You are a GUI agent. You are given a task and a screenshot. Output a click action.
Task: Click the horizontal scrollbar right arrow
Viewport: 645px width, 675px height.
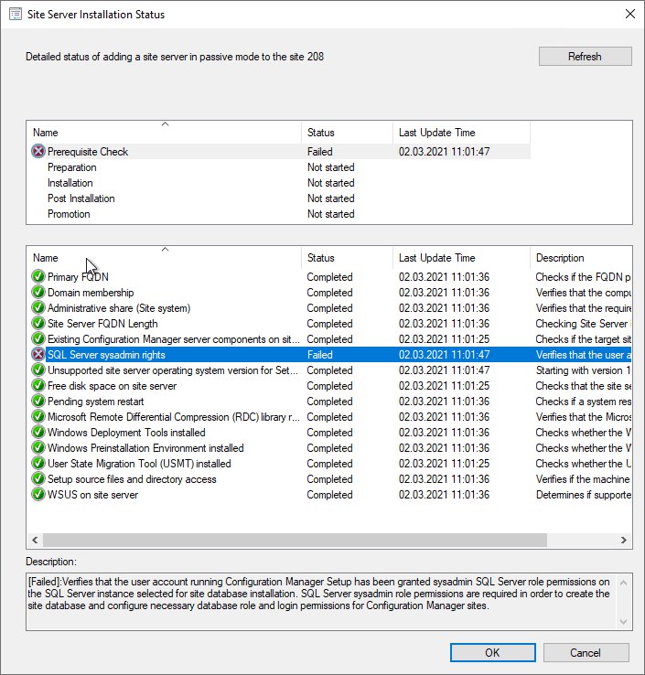623,540
